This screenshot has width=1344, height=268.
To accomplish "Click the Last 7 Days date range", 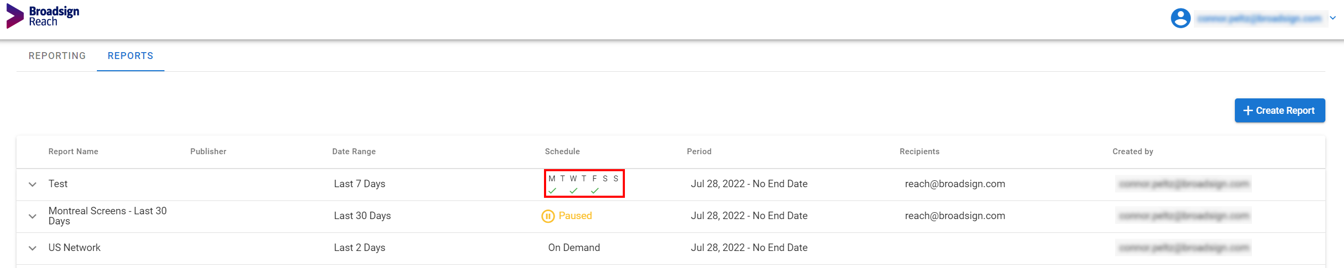I will 360,184.
